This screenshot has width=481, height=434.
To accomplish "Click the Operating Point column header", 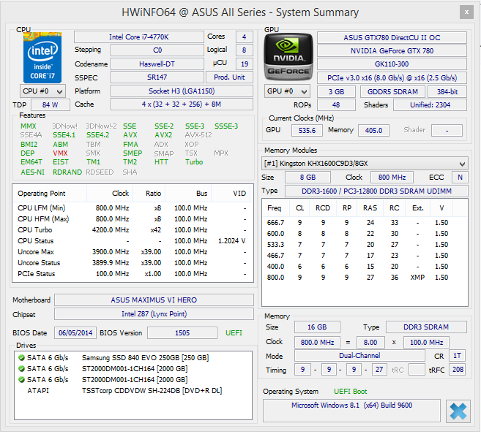I will 50,194.
